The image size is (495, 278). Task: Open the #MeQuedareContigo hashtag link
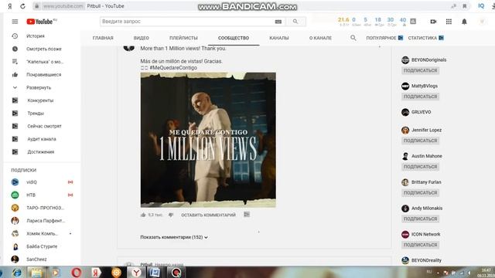[173, 68]
